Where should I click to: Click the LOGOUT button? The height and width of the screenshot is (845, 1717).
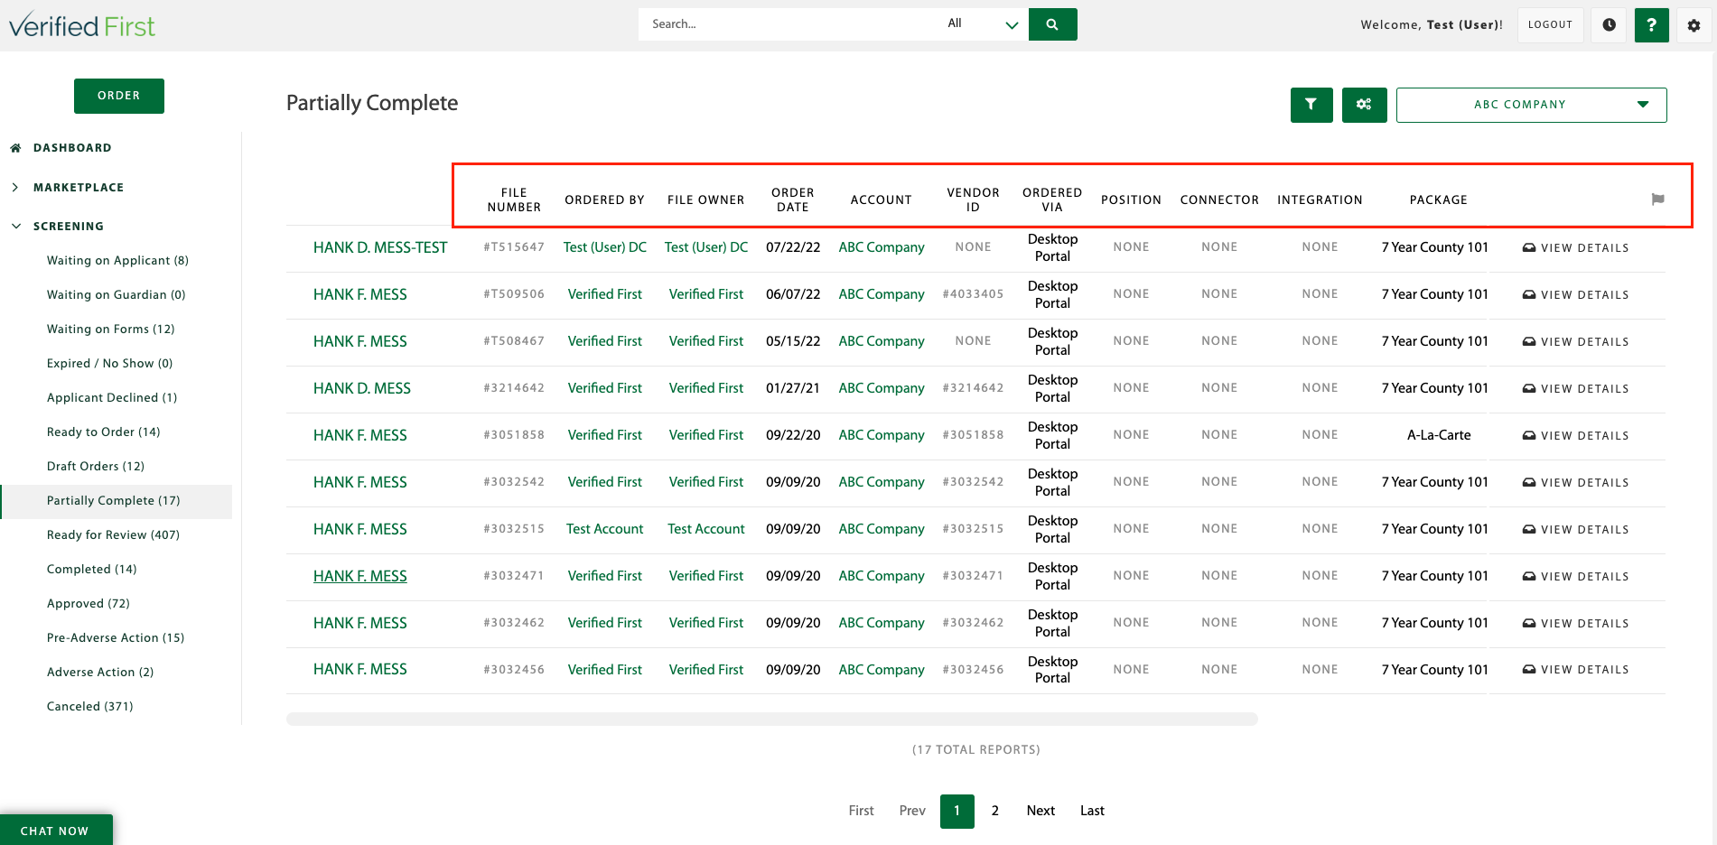coord(1550,25)
